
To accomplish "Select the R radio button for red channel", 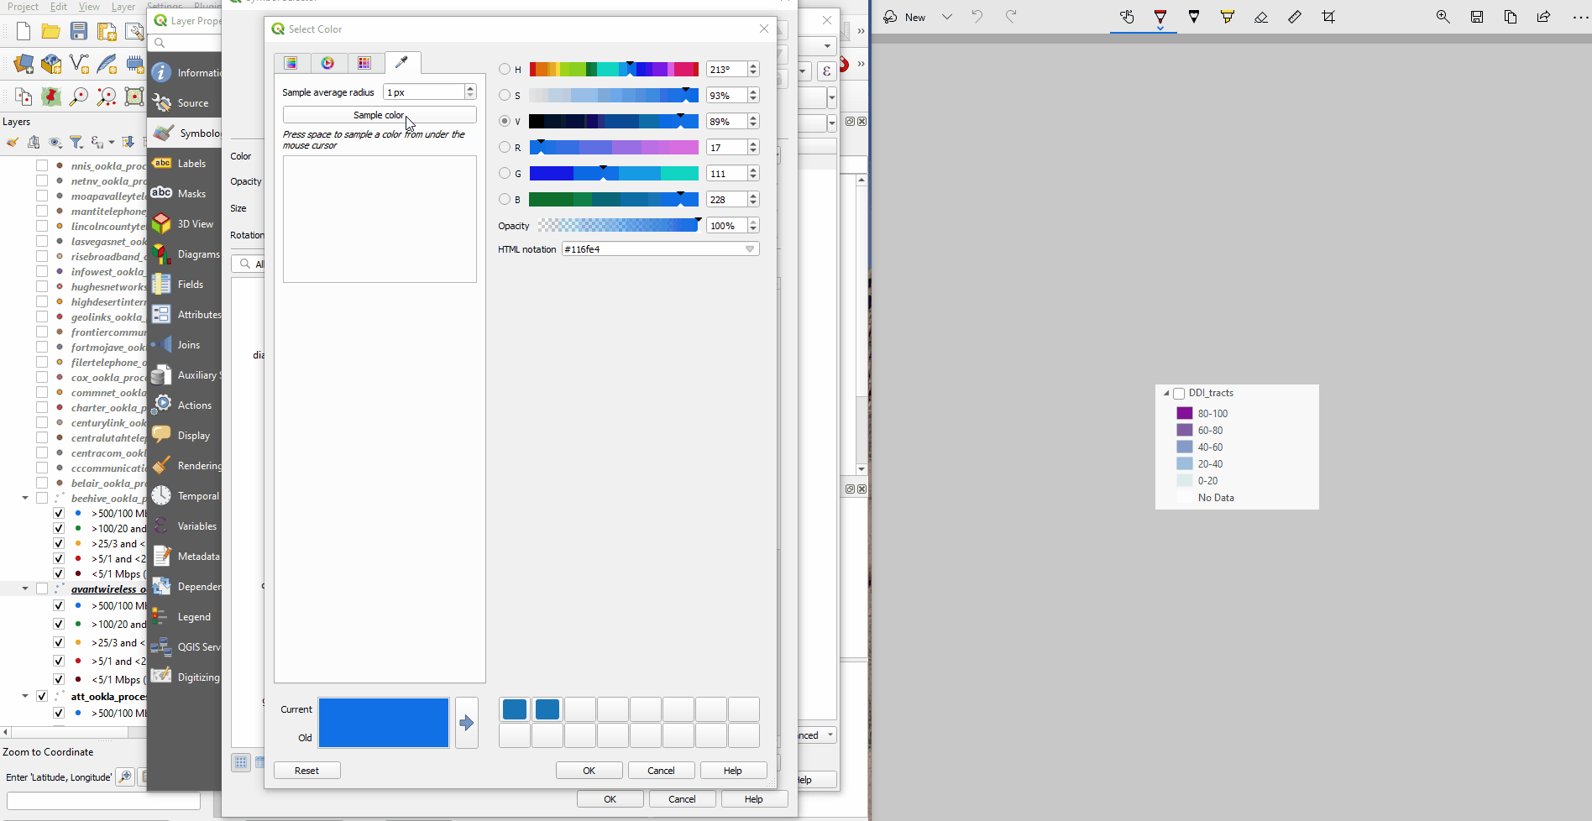I will point(504,147).
